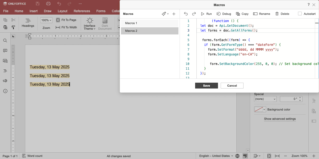
Task: Copy the current macro
Action: click(x=242, y=14)
